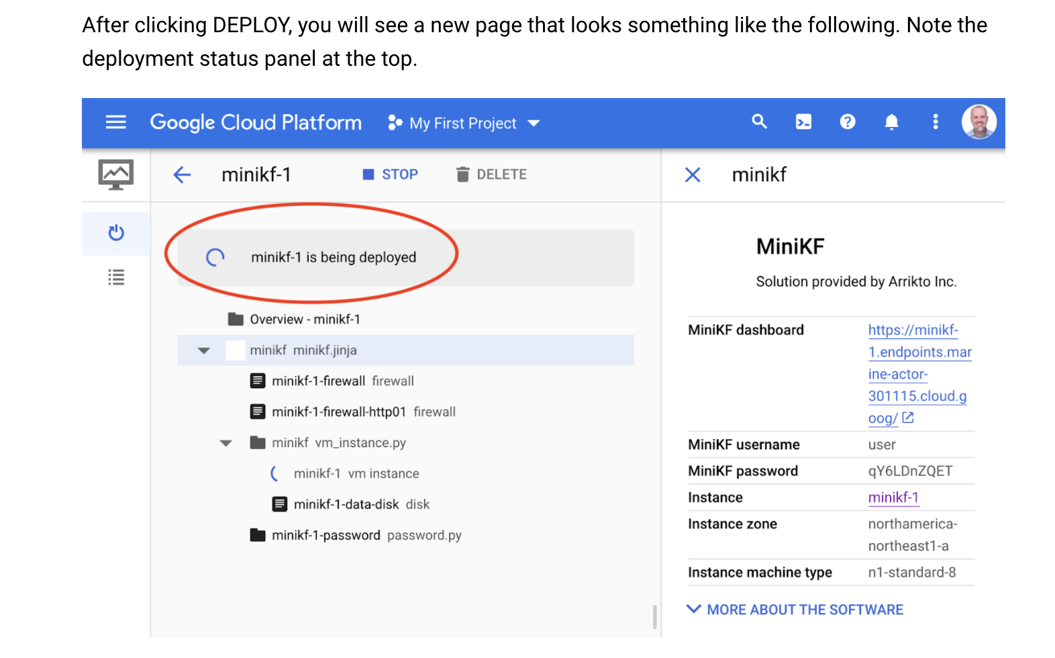Viewport: 1055px width, 658px height.
Task: Activate Cloud Shell terminal icon
Action: pos(803,122)
